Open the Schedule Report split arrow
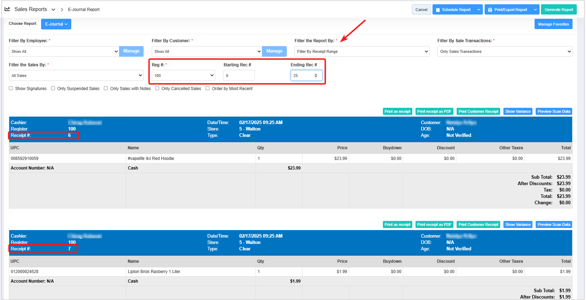586x300 pixels. [479, 10]
